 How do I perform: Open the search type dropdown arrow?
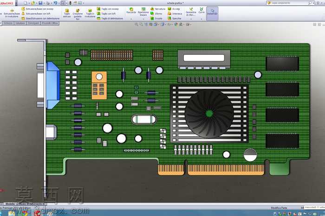pos(313,3)
